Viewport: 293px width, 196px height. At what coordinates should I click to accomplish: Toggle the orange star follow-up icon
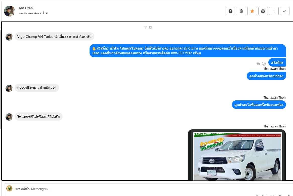click(252, 11)
